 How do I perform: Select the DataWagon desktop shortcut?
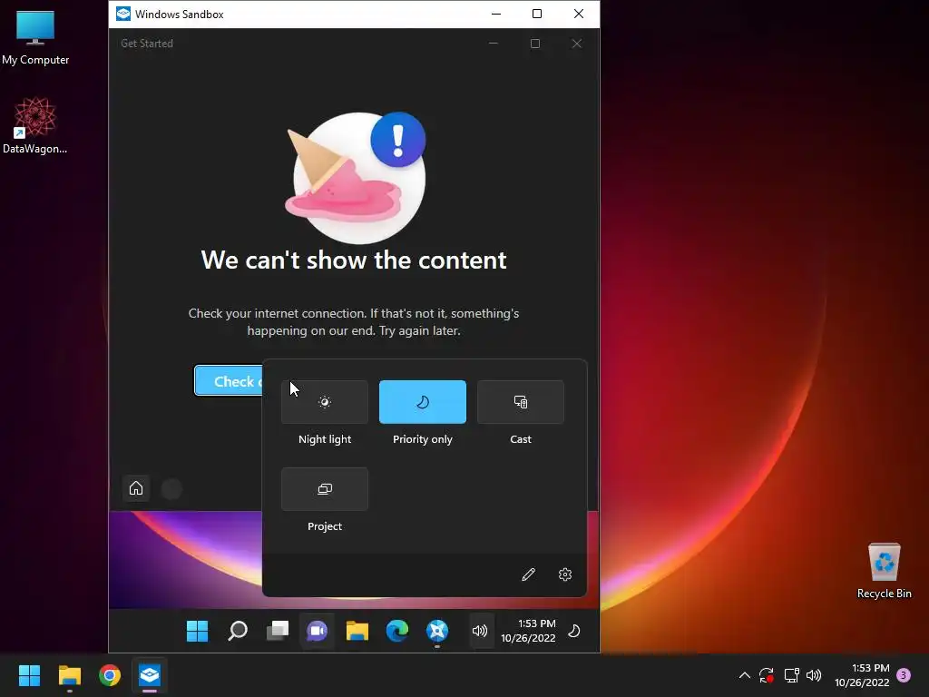[x=35, y=126]
